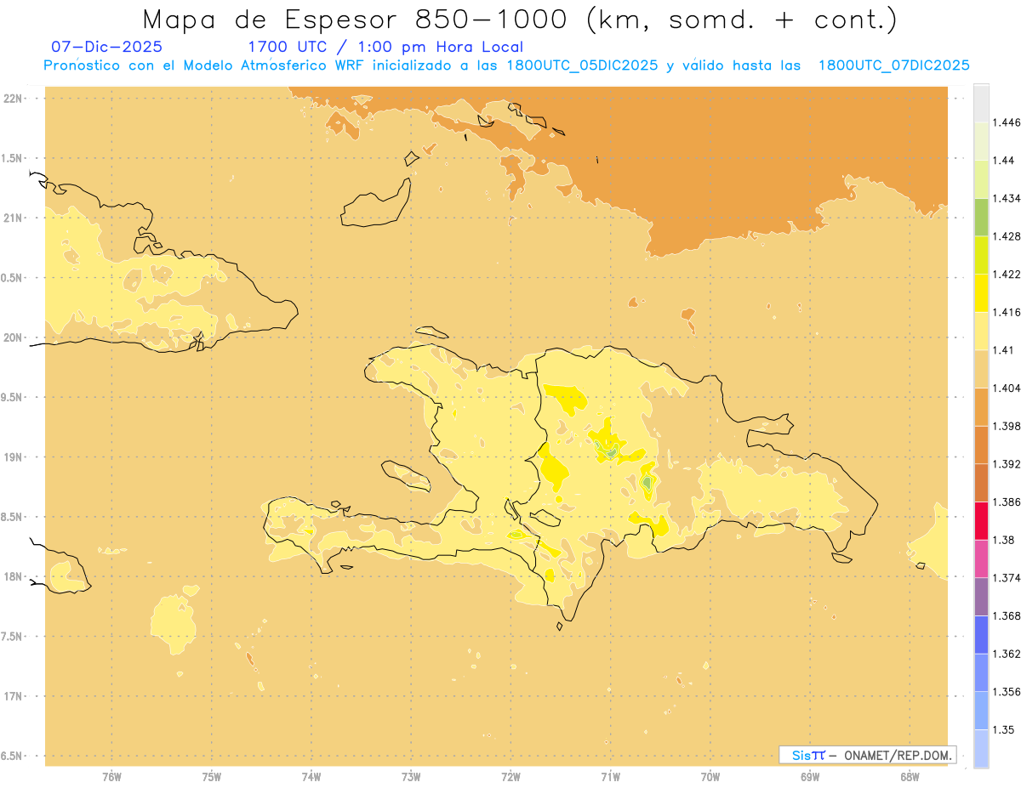Click the '70W' longitude label
This screenshot has height=788, width=1021.
(710, 777)
